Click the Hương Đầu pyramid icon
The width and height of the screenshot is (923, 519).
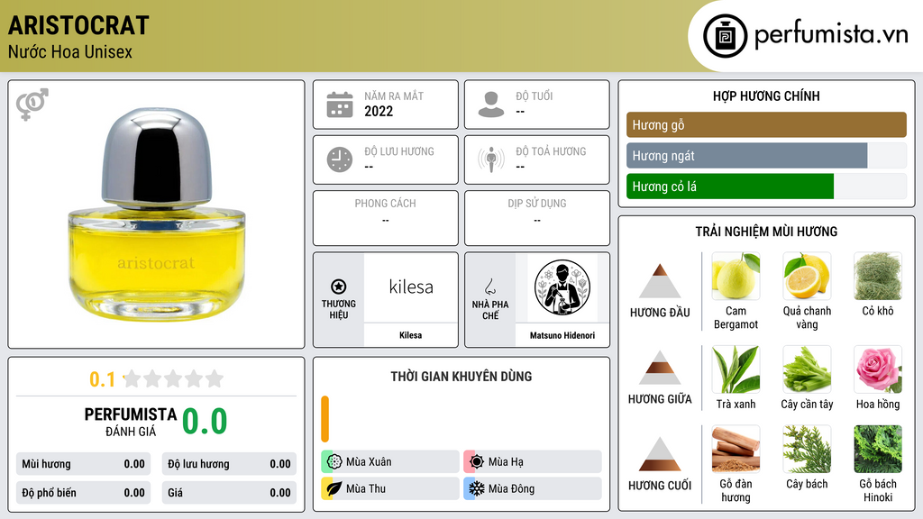[x=660, y=281]
